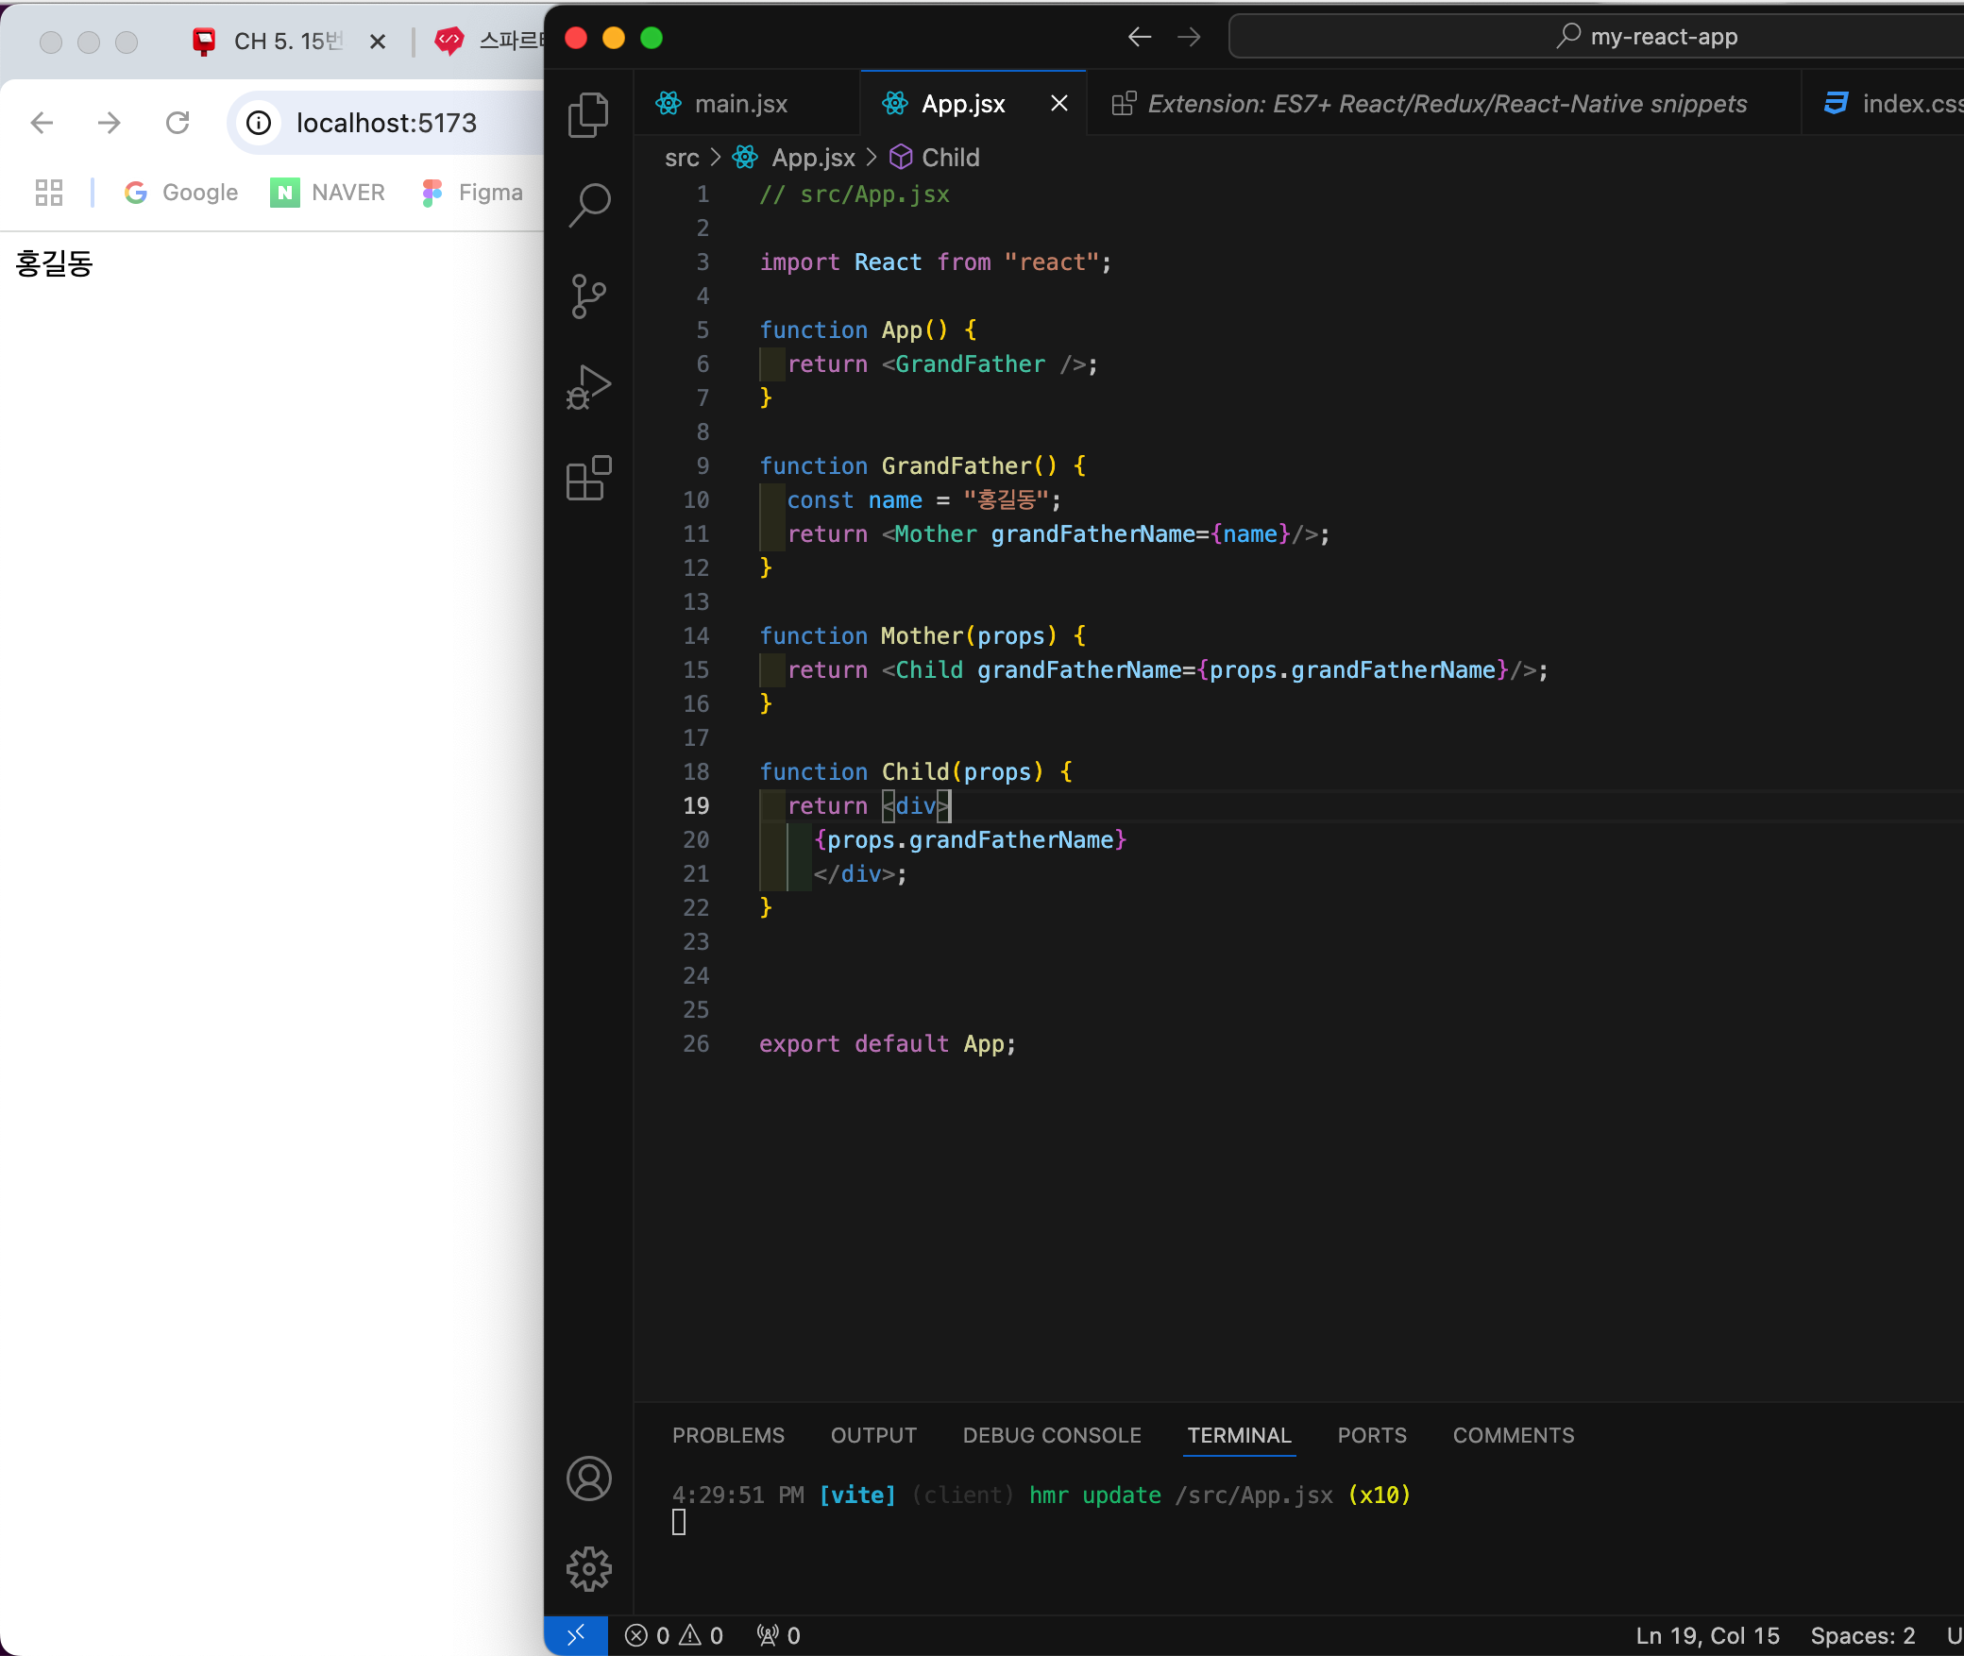Open Run and Debug view
The height and width of the screenshot is (1656, 1964).
point(588,387)
